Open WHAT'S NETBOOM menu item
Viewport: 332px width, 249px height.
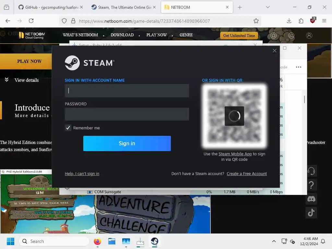[x=80, y=35]
